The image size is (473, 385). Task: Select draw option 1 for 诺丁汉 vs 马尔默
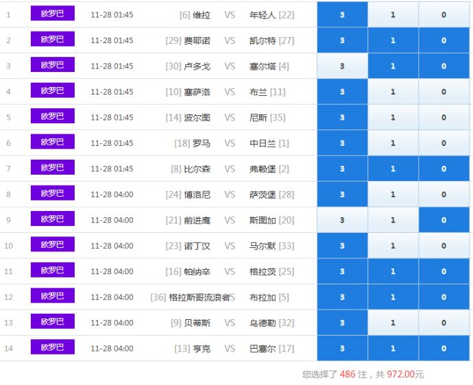[x=393, y=246]
